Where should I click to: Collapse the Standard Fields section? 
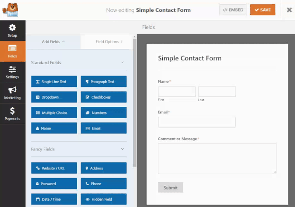[122, 62]
